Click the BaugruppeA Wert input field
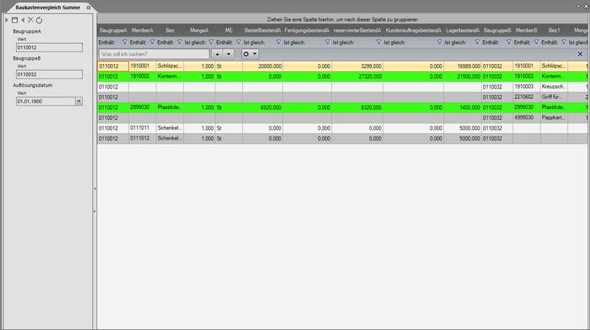The height and width of the screenshot is (330, 590). [x=50, y=47]
